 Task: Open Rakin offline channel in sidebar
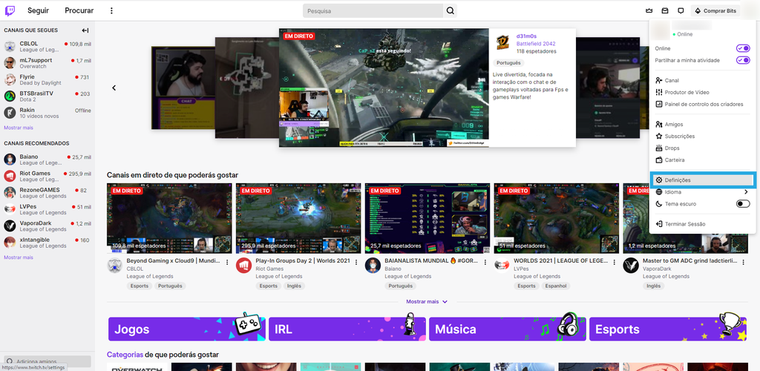point(47,113)
